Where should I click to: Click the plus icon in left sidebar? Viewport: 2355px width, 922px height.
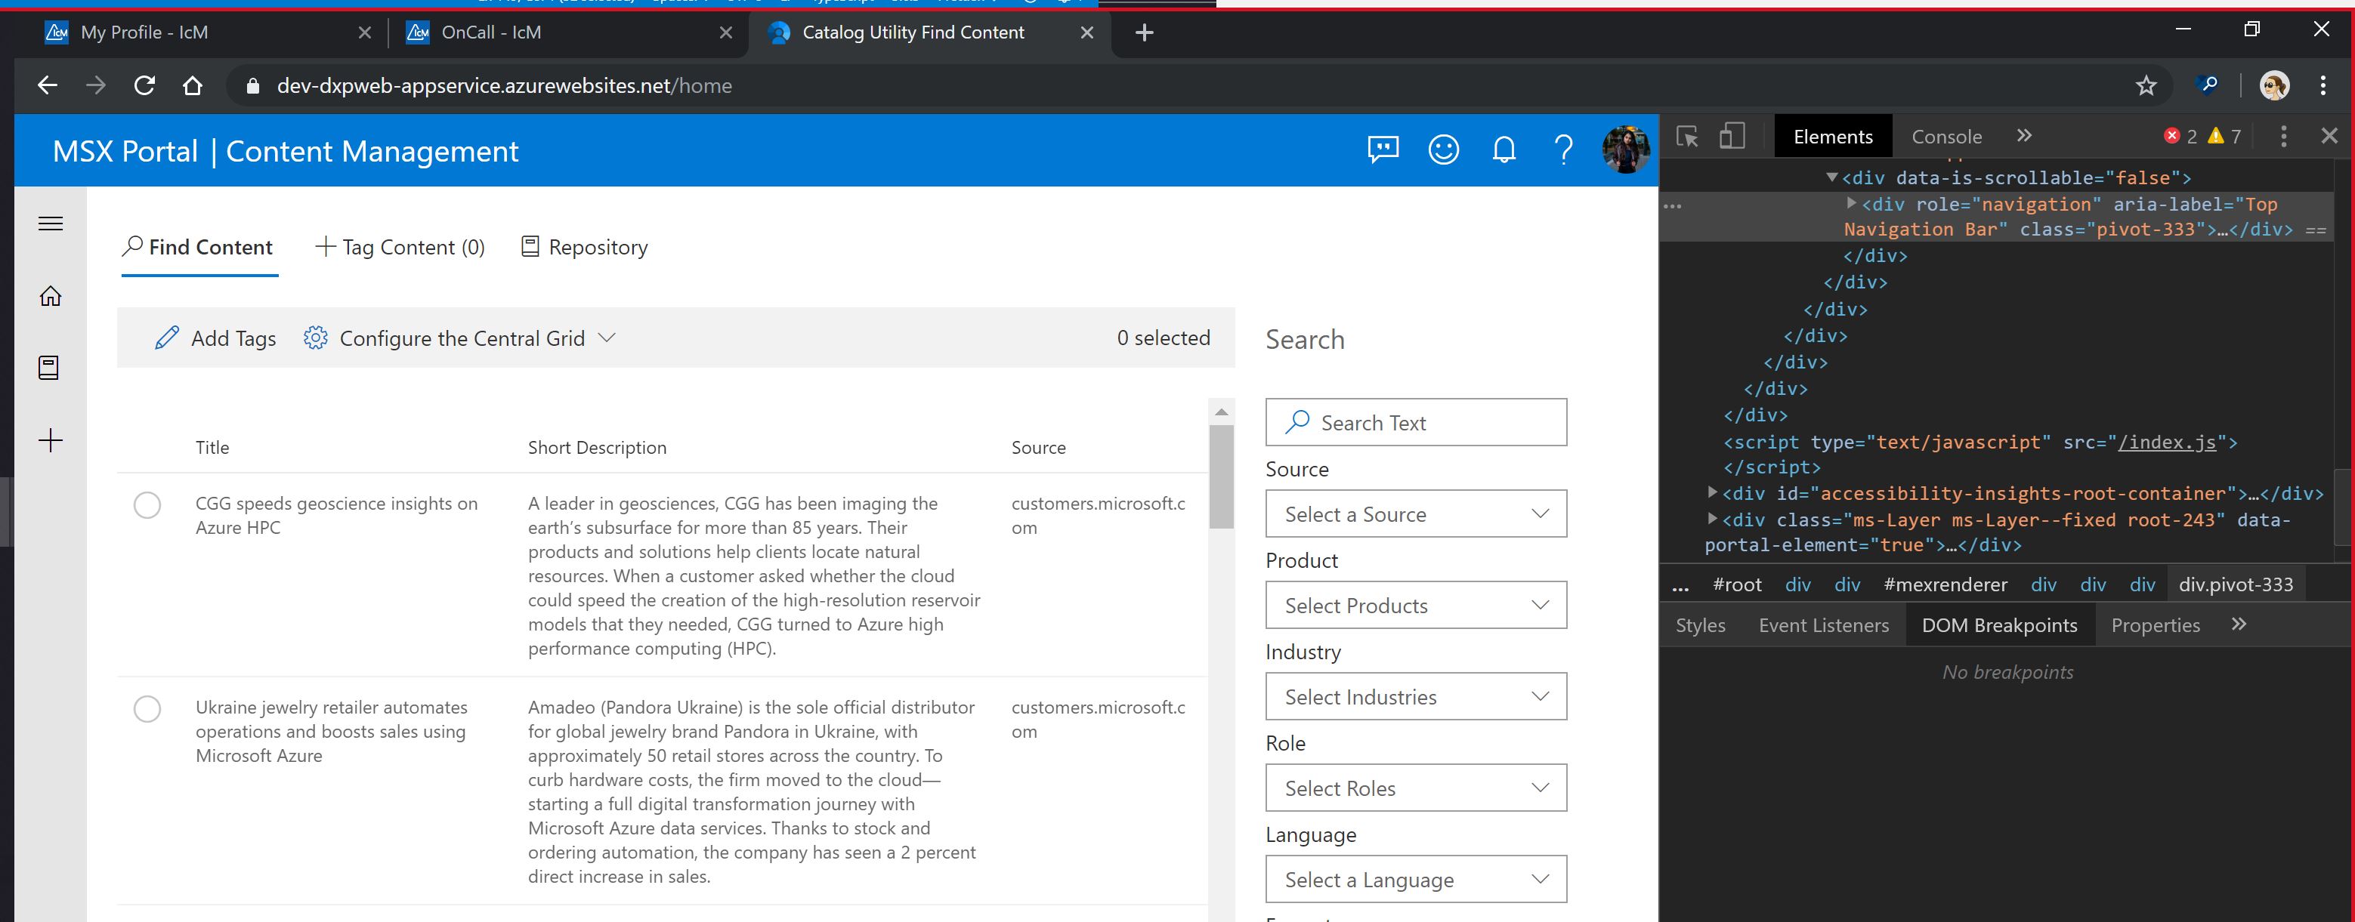51,441
